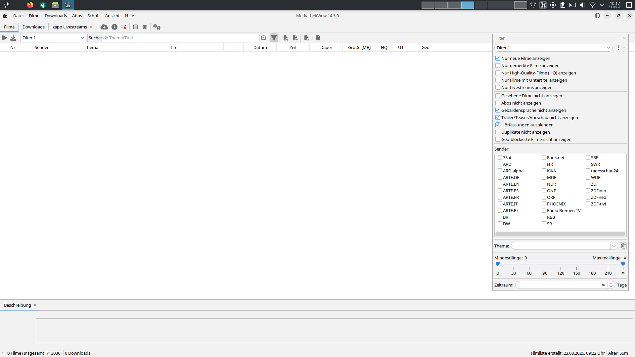The height and width of the screenshot is (357, 635).
Task: Check Nur Livestreams anzeigen
Action: 498,87
